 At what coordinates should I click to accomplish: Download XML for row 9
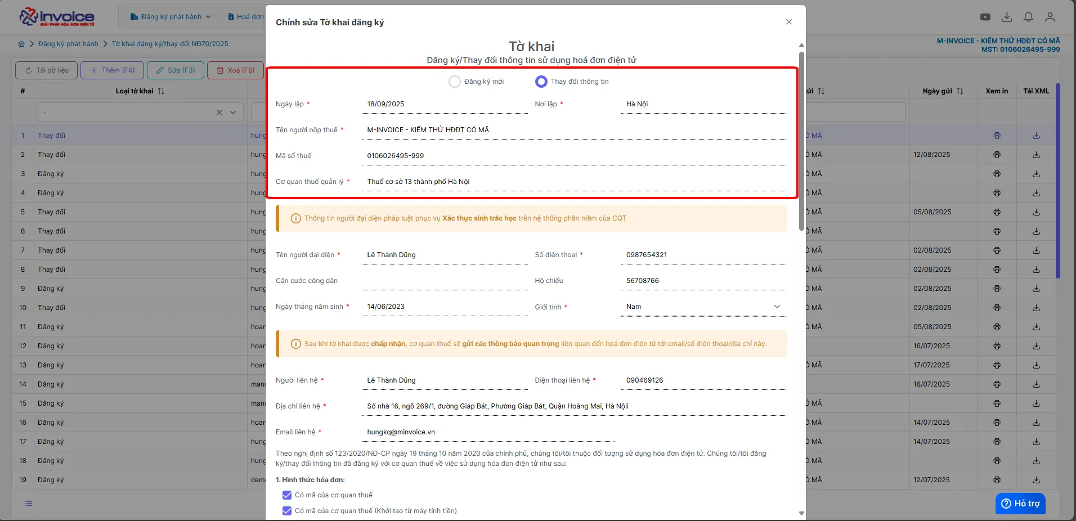coord(1036,289)
